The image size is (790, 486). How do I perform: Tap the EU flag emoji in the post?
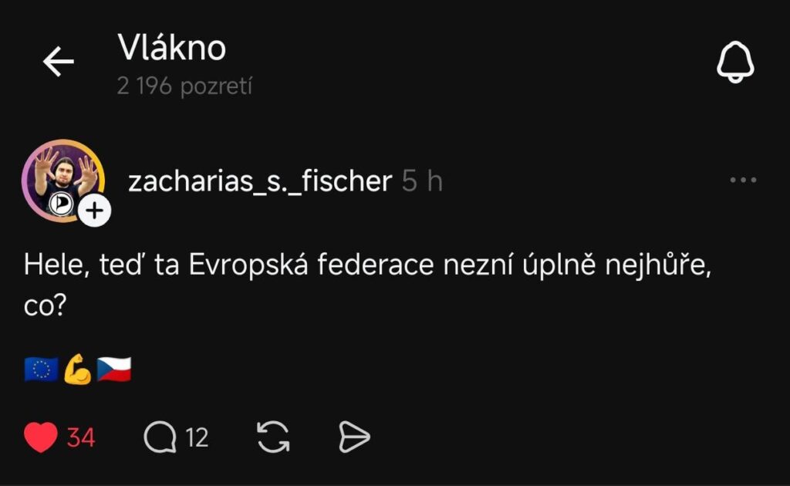tap(41, 369)
